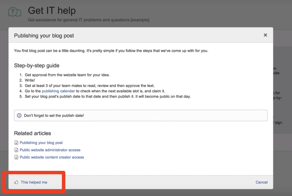Viewport: 292px width, 196px height.
Task: Open Public website content creator access article
Action: pos(52,157)
